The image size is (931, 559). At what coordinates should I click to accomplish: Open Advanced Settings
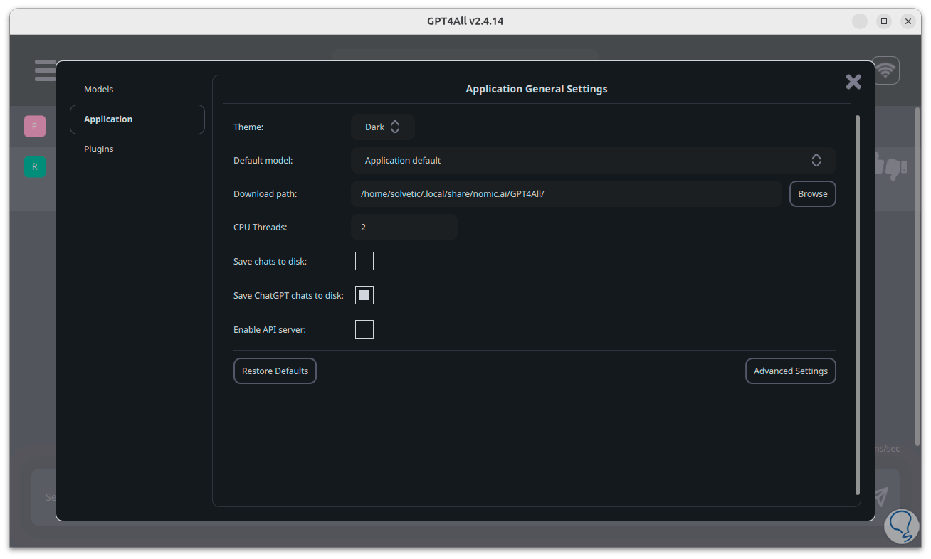[791, 371]
